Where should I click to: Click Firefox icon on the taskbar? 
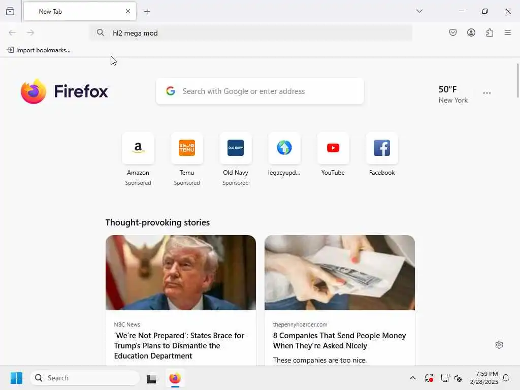pos(175,378)
